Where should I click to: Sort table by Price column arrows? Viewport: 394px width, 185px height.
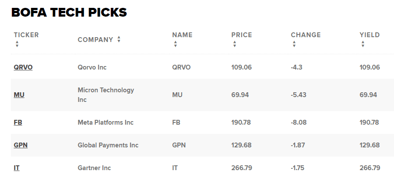pos(235,44)
